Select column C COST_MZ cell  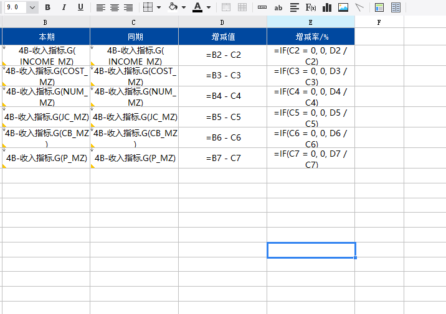coord(135,76)
